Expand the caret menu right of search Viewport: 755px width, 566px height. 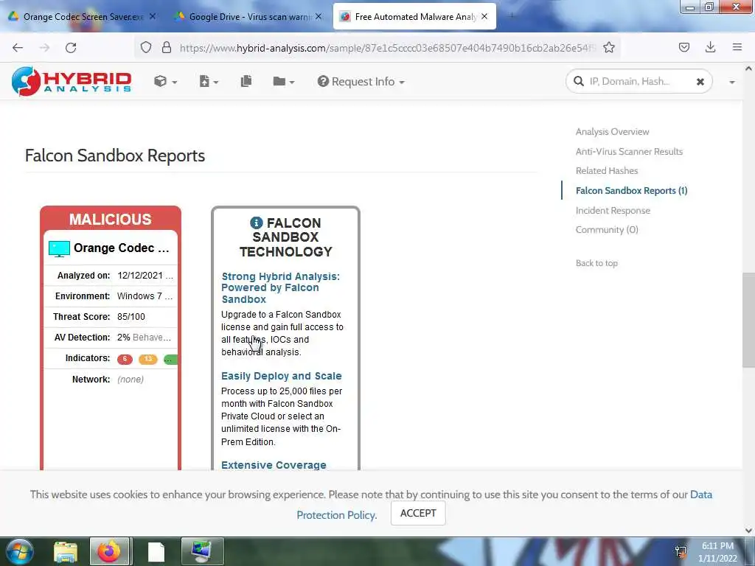coord(732,83)
